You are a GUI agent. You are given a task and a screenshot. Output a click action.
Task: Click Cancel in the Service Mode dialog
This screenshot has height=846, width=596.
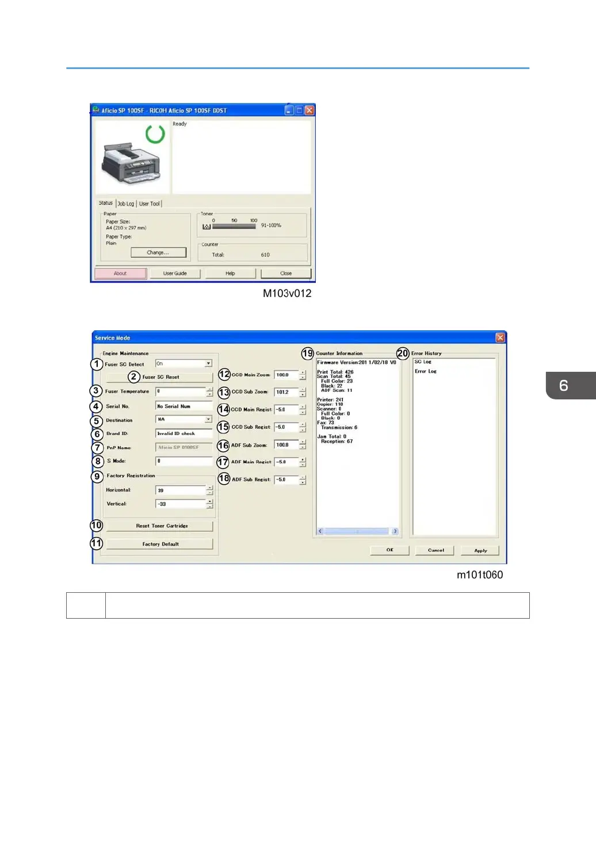435,550
